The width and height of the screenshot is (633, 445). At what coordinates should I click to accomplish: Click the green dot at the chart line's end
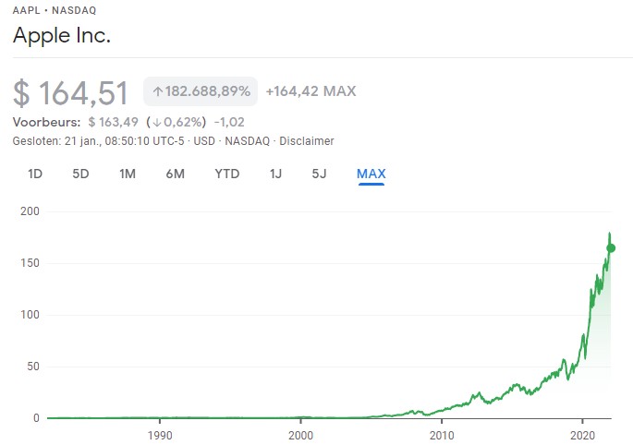[x=611, y=247]
